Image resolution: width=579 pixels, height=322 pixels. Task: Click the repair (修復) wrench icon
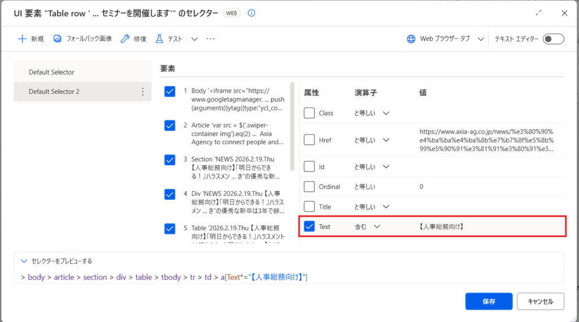coord(125,39)
